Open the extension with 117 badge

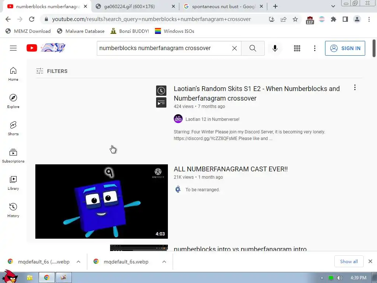coord(310,20)
